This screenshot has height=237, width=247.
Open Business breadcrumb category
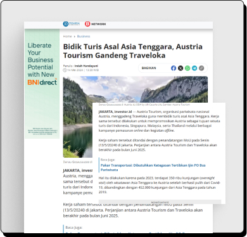coord(84,36)
